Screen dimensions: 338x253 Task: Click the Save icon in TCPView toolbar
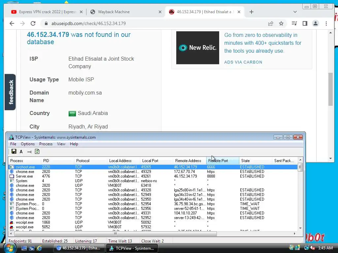(14, 152)
